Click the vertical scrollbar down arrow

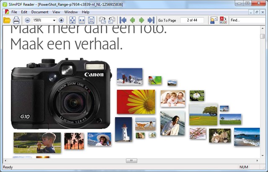click(263, 155)
